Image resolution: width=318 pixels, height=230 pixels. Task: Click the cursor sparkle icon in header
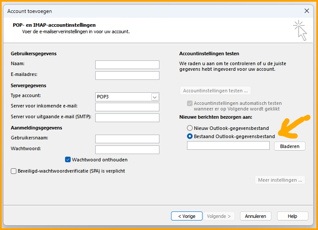pos(300,30)
